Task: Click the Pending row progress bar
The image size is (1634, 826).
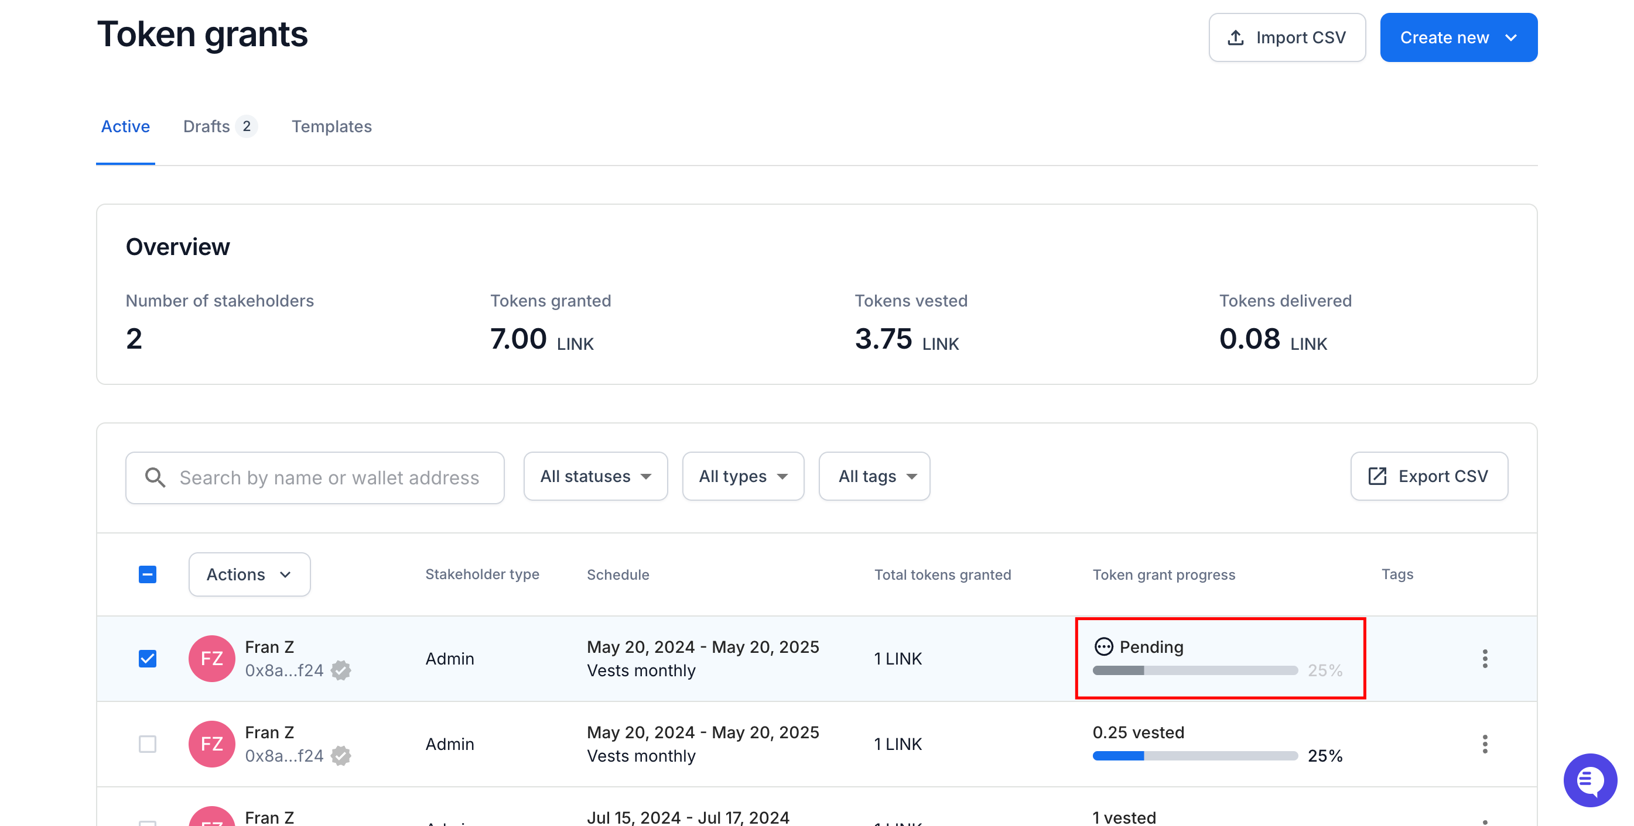Action: click(x=1195, y=670)
